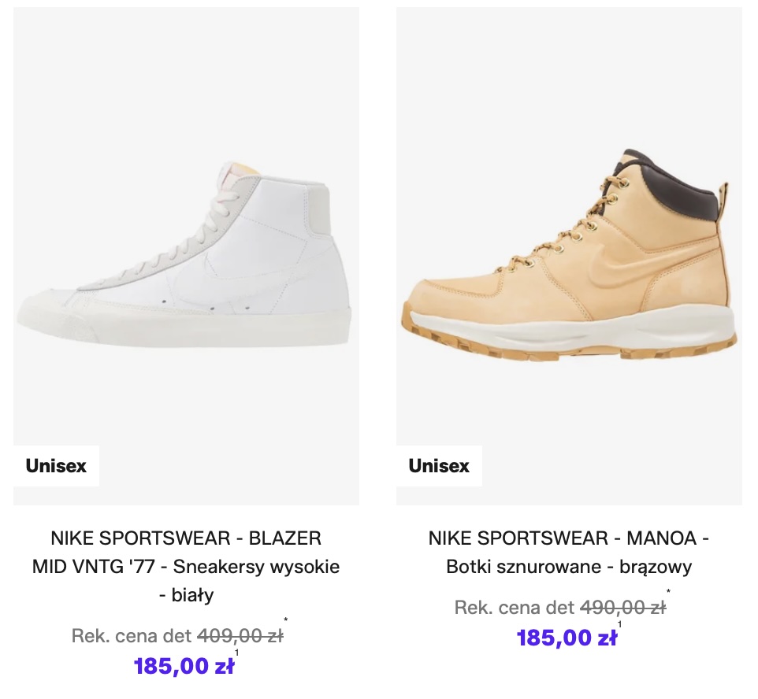This screenshot has width=758, height=699.
Task: Click footnote marker 1 on the Blazer price
Action: tap(236, 653)
